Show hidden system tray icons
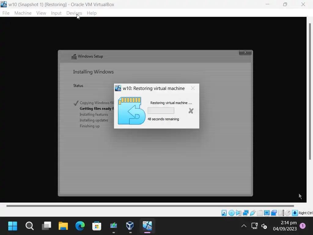The width and height of the screenshot is (313, 235). [x=244, y=226]
